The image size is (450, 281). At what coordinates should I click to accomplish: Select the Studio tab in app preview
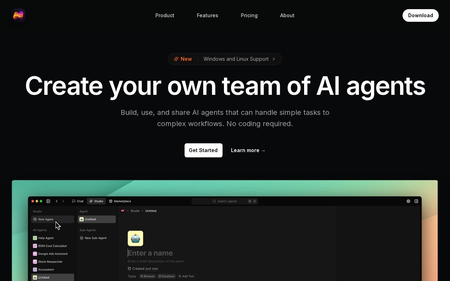96,201
